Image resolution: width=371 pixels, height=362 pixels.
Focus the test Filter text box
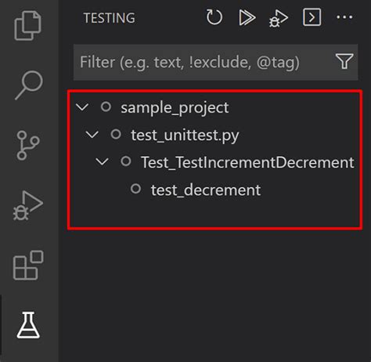(204, 62)
